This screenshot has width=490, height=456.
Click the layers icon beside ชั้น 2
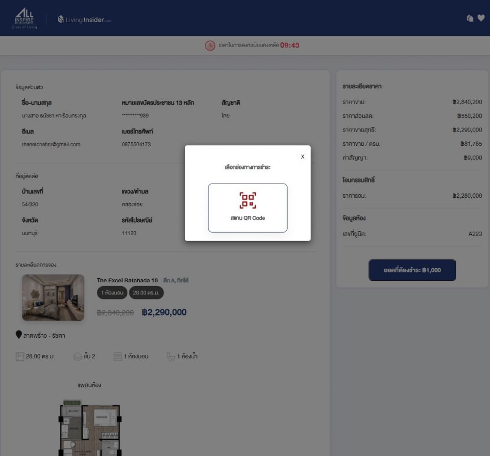77,357
